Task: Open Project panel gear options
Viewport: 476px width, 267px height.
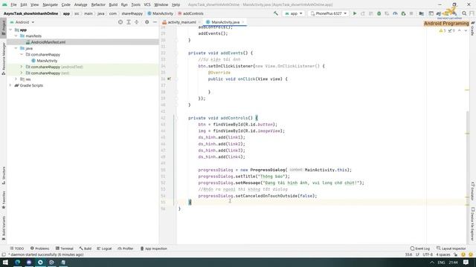Action: click(x=147, y=22)
